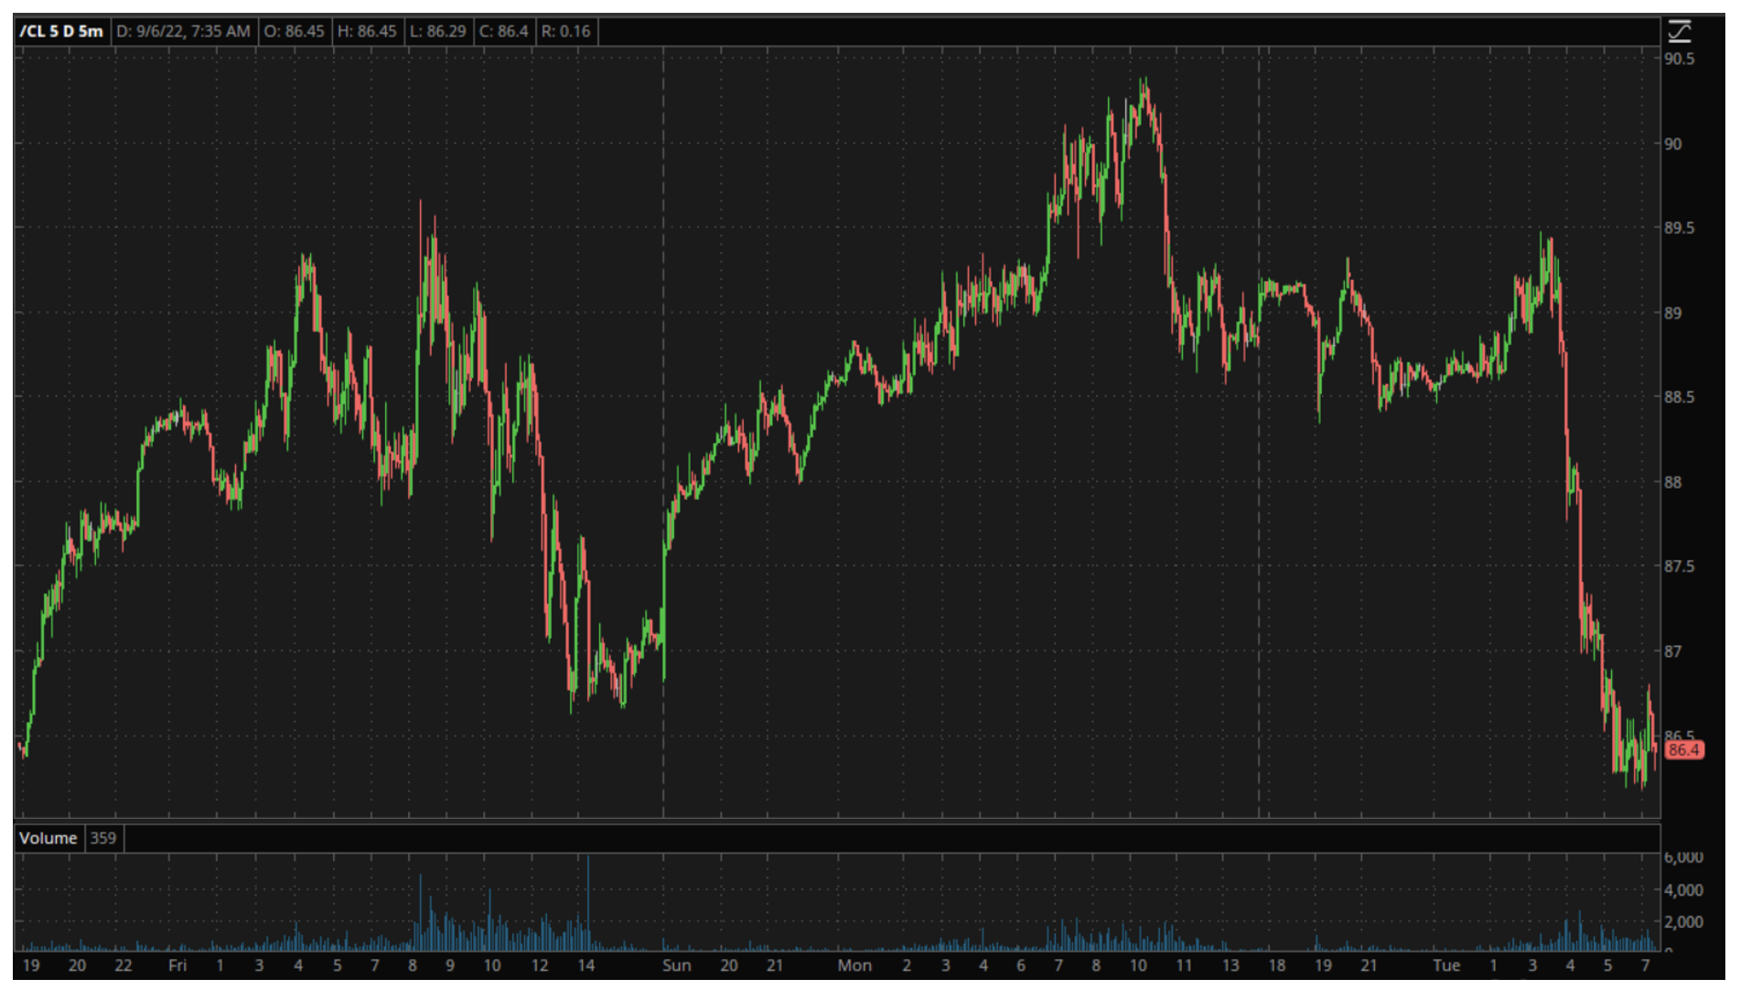Screen dimensions: 1740x990
Task: Click the 87 price axis label
Action: (x=1673, y=651)
